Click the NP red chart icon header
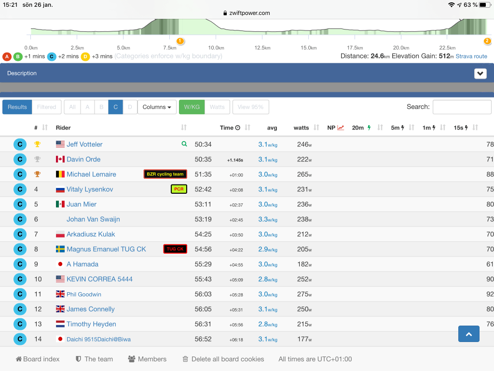This screenshot has width=494, height=371. 341,128
